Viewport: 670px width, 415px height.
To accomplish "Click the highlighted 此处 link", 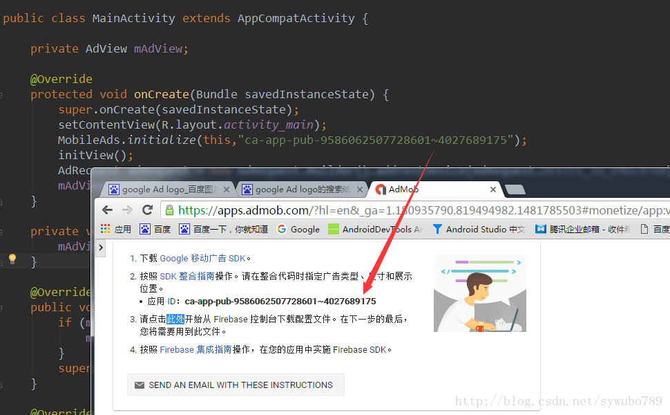I will 175,319.
